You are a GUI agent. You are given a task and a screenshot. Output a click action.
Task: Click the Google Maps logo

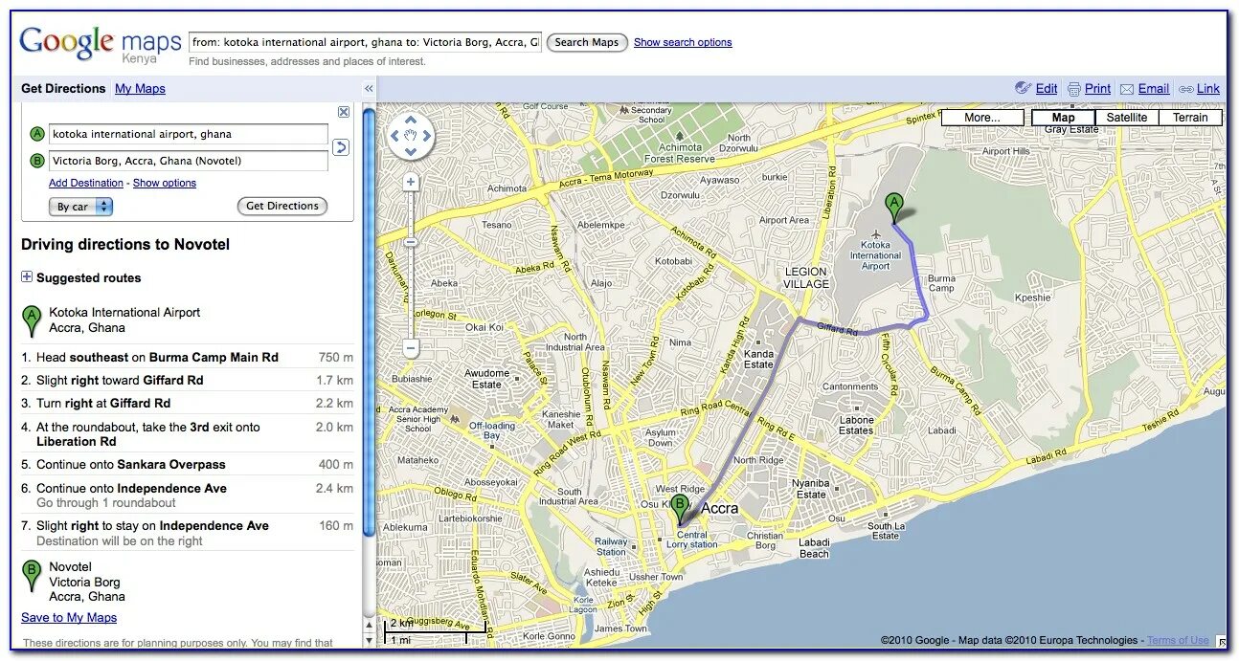(x=101, y=44)
